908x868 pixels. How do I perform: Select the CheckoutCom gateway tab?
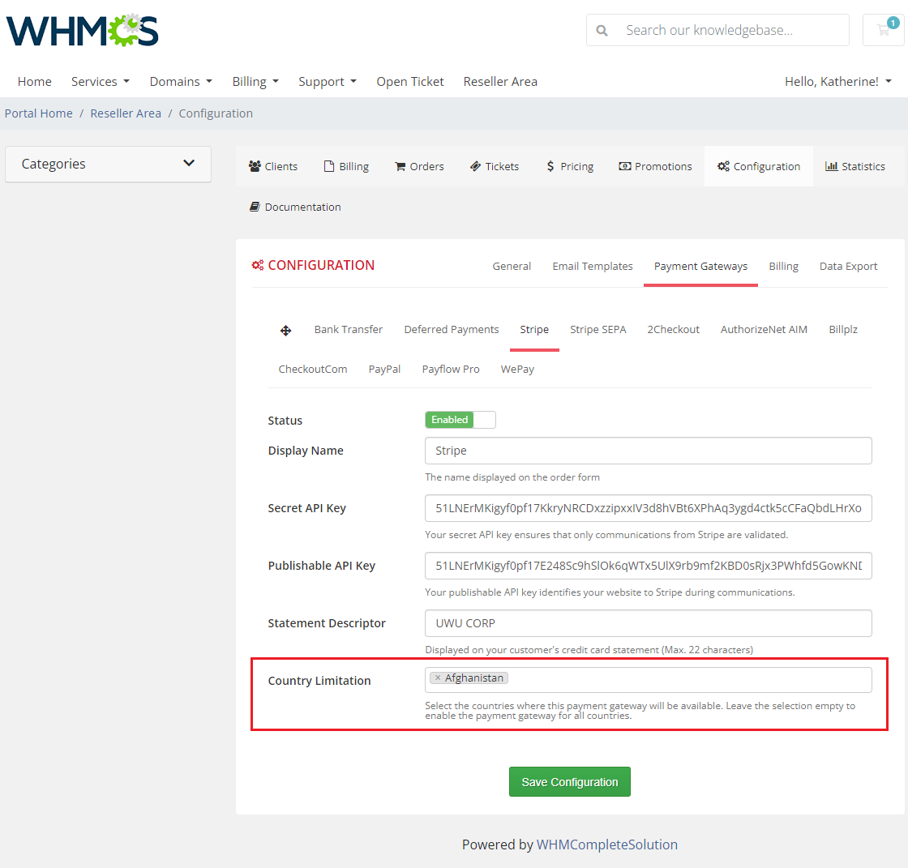click(313, 369)
